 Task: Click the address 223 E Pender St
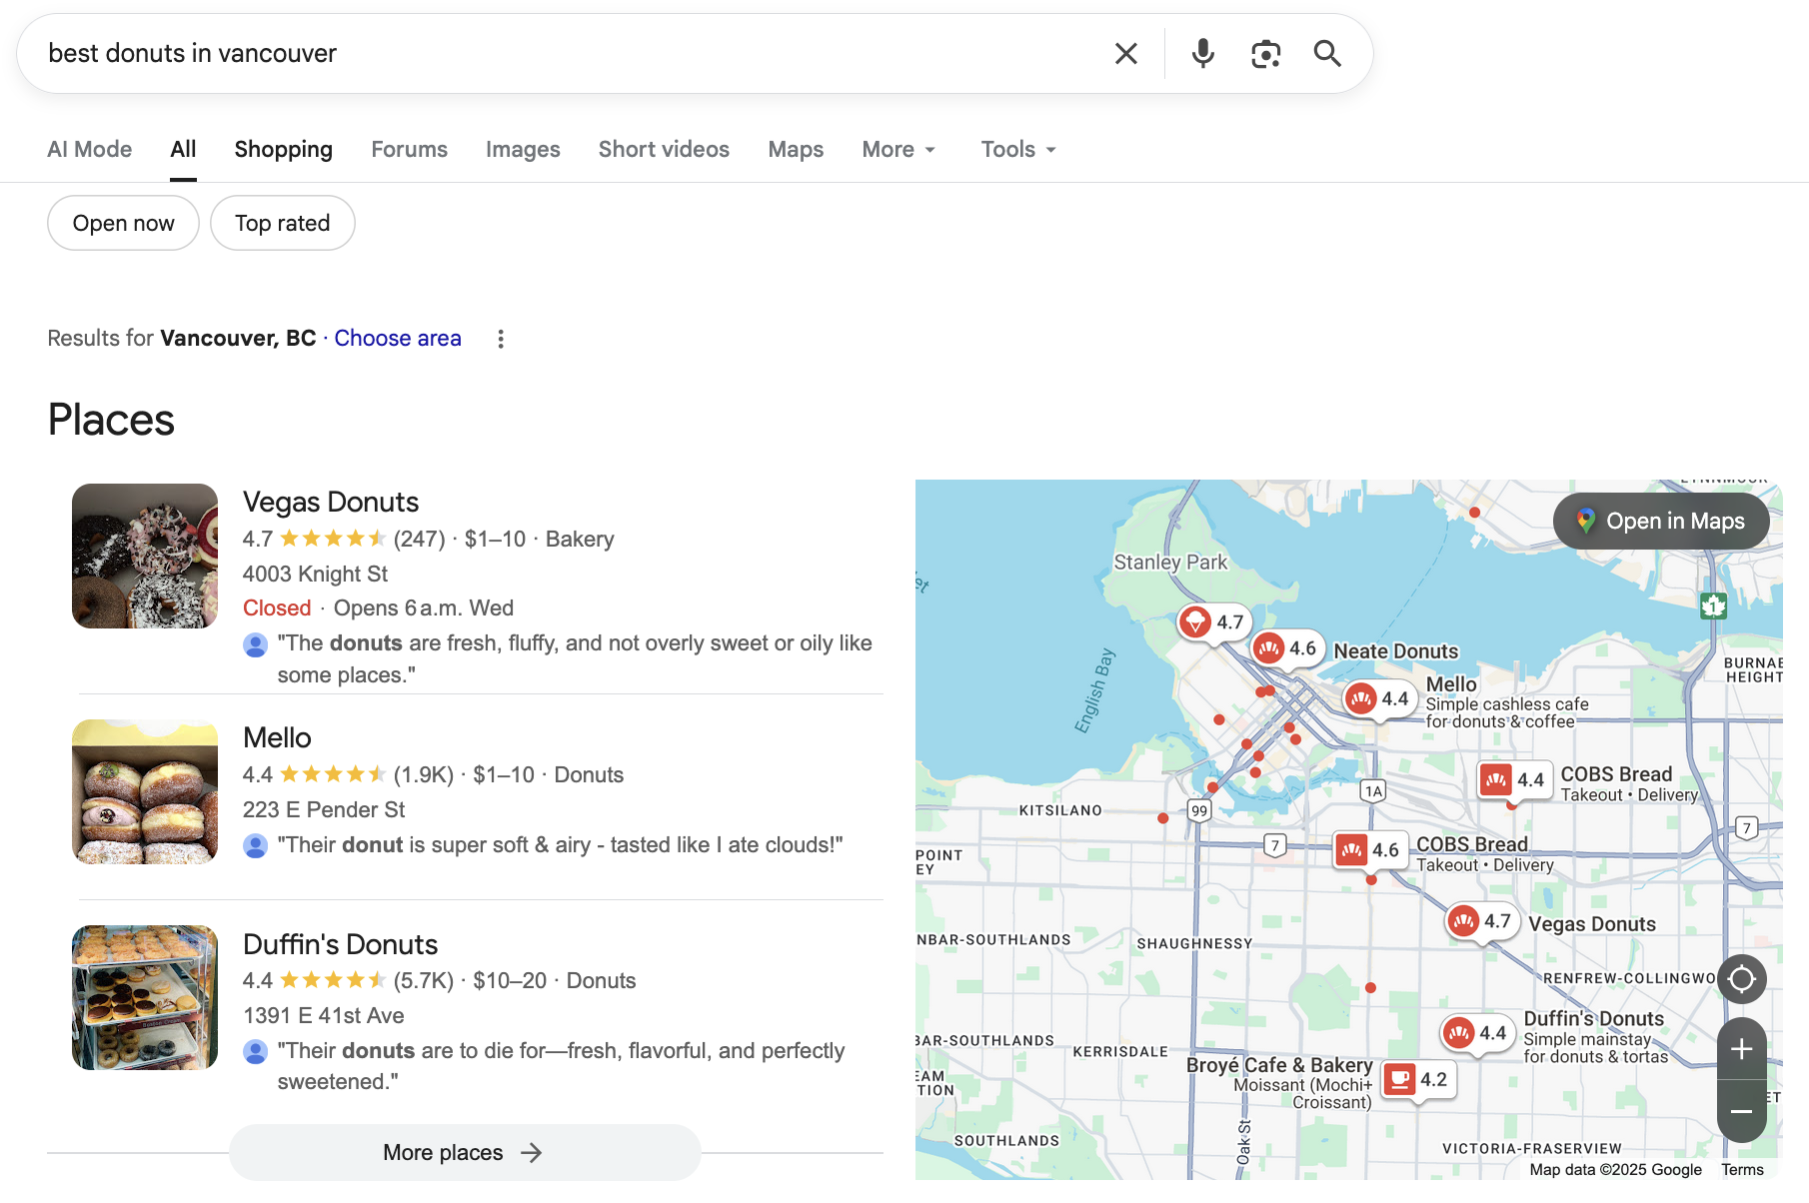pyautogui.click(x=324, y=810)
